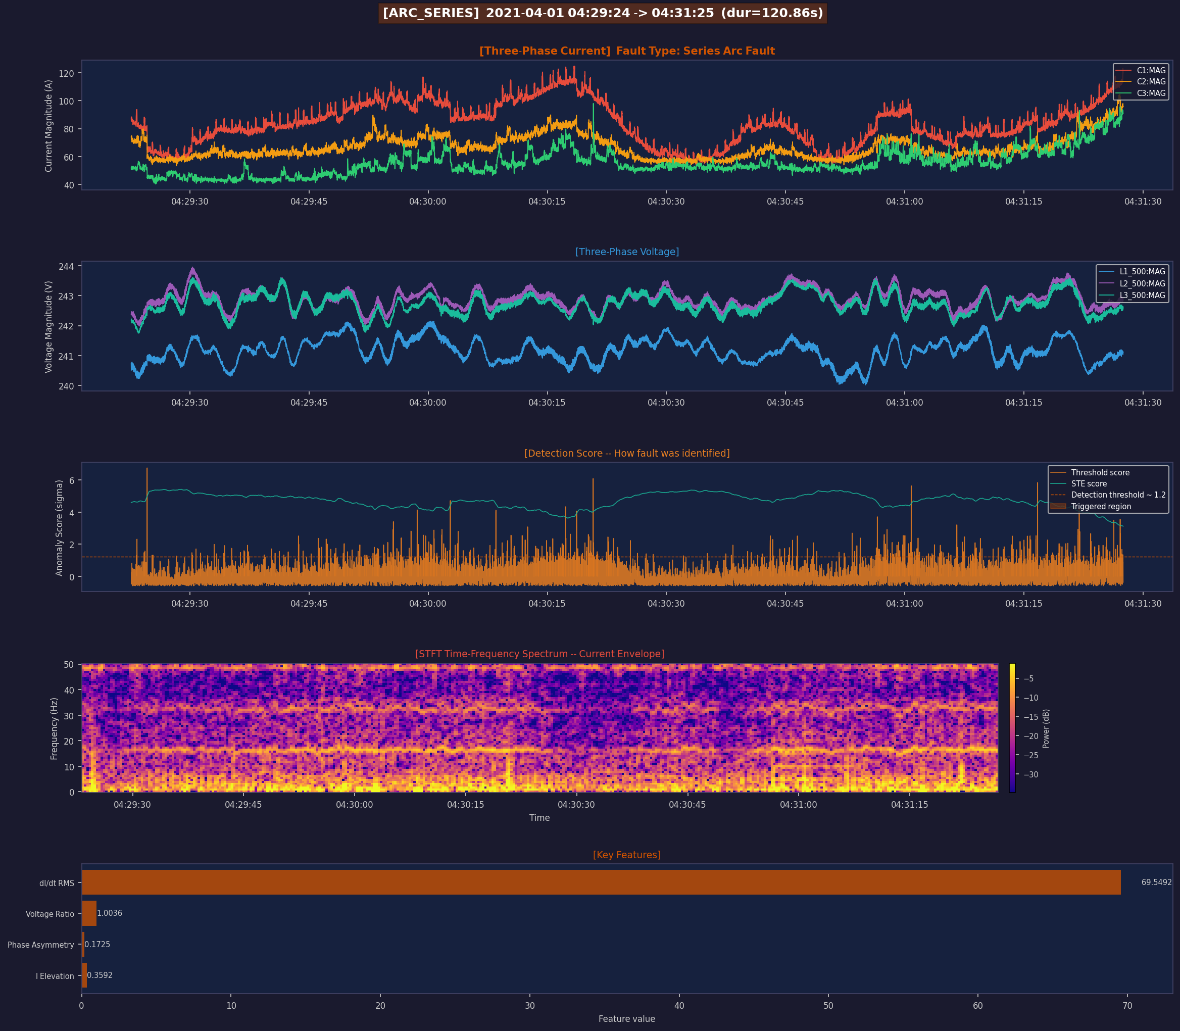Click the Threshold score legend item

1100,472
